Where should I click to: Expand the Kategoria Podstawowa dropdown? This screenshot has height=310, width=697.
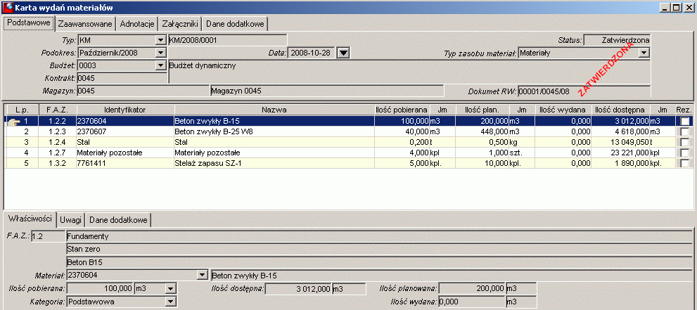171,302
